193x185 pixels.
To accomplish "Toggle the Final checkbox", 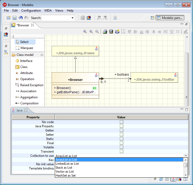I will (x=121, y=143).
